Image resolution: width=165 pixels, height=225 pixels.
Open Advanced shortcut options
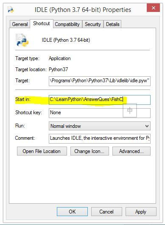pyautogui.click(x=131, y=151)
